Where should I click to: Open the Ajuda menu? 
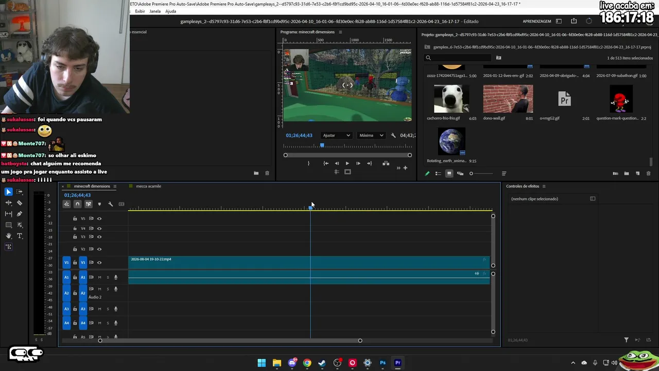[x=170, y=11]
